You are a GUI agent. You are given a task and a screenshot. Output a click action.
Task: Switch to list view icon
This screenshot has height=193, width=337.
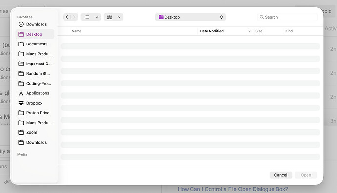click(x=87, y=17)
